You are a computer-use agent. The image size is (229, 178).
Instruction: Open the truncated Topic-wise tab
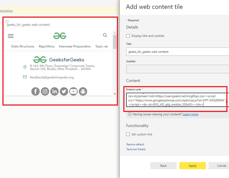point(102,46)
